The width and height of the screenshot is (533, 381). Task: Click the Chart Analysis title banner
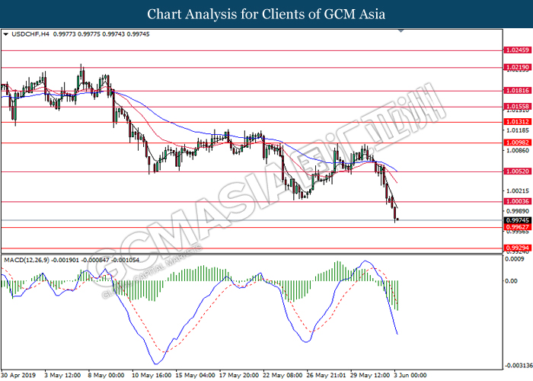[x=266, y=14]
